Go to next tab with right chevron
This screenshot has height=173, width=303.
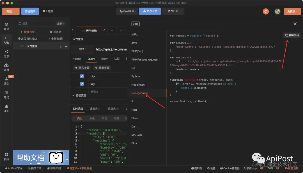104,30
